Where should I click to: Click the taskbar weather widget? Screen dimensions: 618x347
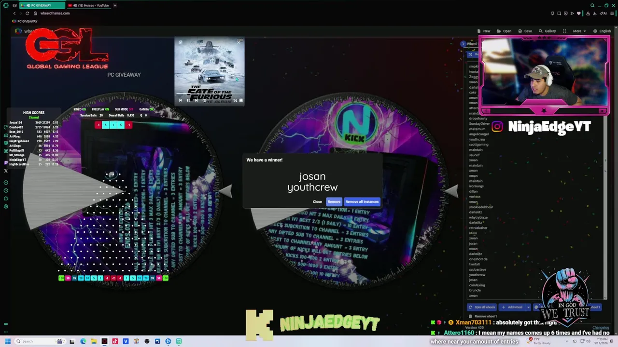540,341
